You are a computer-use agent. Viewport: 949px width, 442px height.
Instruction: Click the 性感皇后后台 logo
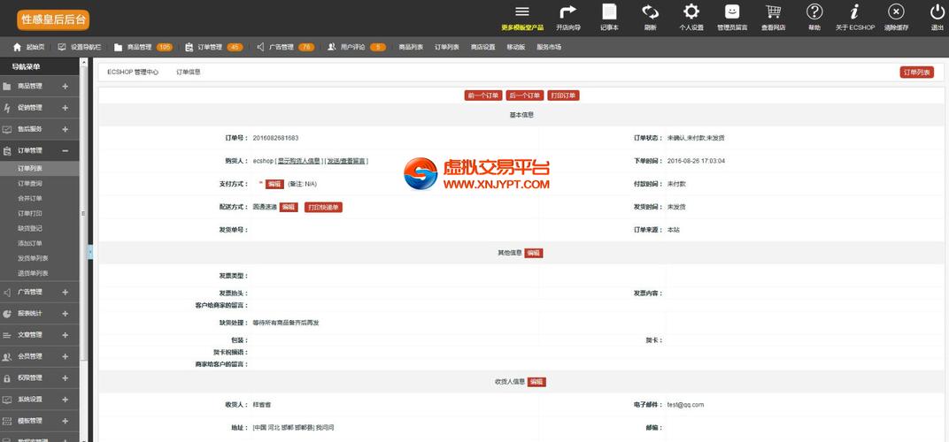pos(53,20)
